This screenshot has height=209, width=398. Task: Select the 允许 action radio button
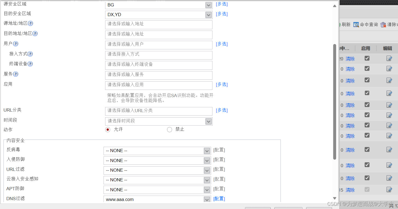click(x=108, y=130)
